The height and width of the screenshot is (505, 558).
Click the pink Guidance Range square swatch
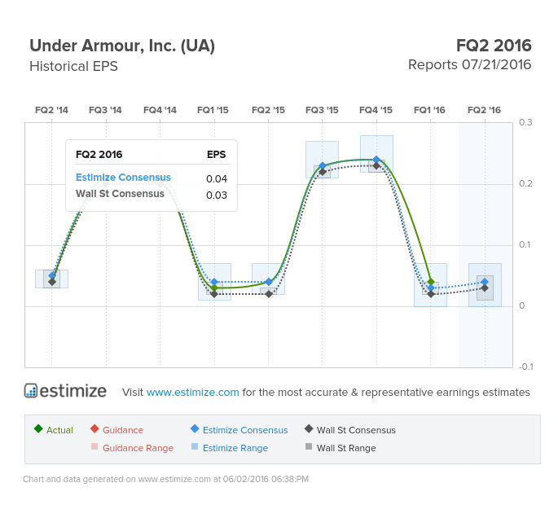click(x=94, y=446)
